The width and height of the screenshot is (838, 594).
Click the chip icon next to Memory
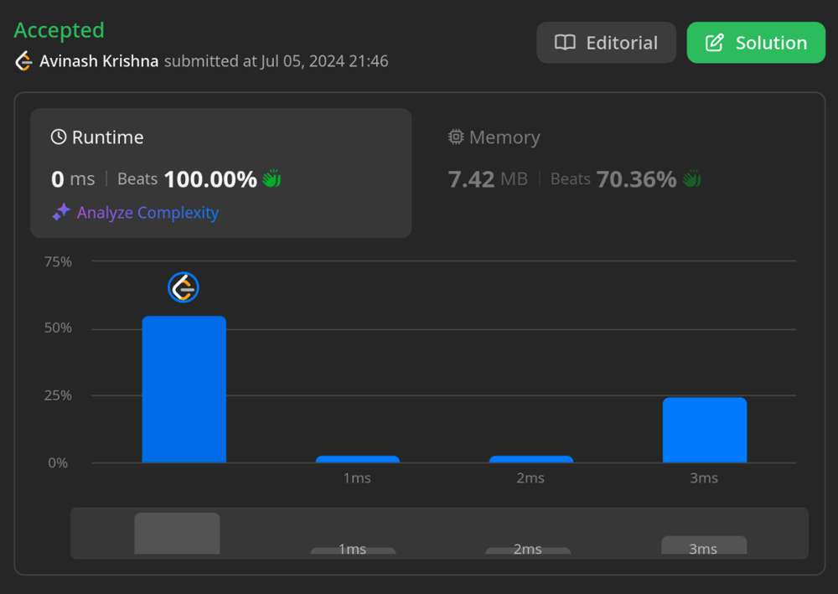pyautogui.click(x=456, y=137)
